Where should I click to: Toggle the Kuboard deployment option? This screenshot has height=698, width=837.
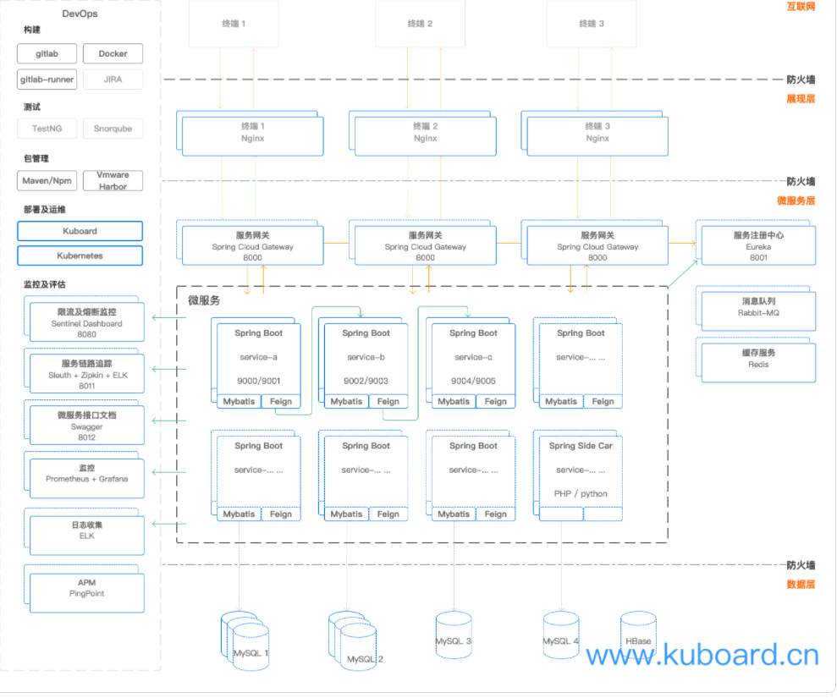pyautogui.click(x=80, y=230)
